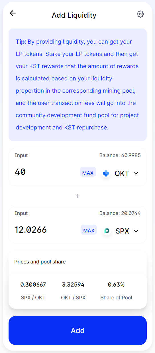Set maximum OKT amount with MAX

(x=88, y=173)
